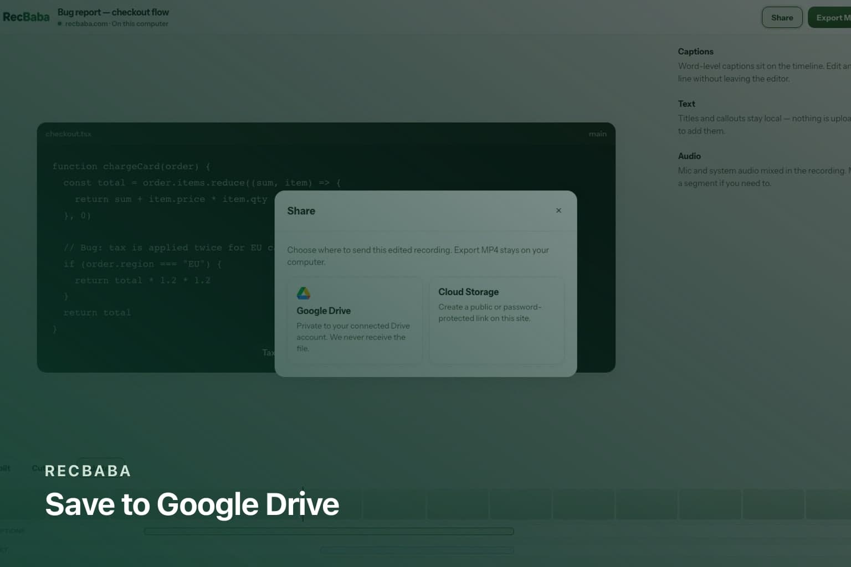Select the shorter text clip bar on the timeline
The width and height of the screenshot is (851, 567).
[417, 550]
